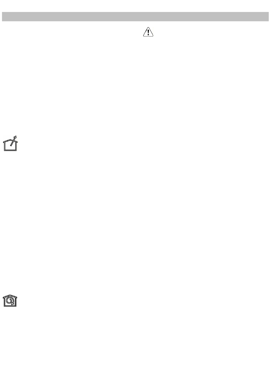
Task: Click the arrow tip exiting the house roof
Action: click(16, 137)
